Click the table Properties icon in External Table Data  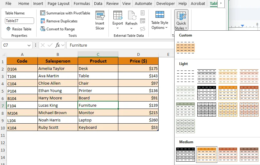143,13
